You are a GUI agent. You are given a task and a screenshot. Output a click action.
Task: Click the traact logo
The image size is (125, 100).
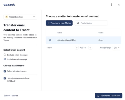[x=9, y=5]
